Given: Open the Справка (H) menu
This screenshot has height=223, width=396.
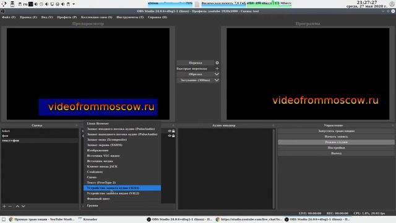Looking at the screenshot, I should pyautogui.click(x=157, y=17).
